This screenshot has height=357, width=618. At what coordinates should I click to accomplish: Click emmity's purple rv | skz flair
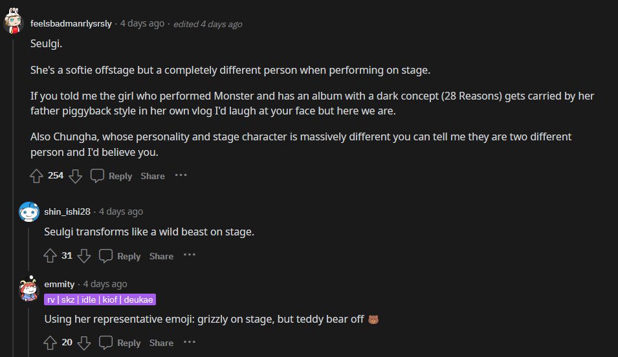point(100,299)
